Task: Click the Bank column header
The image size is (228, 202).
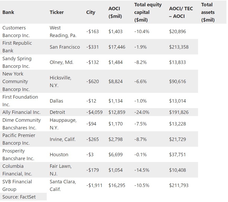Action: tap(8, 12)
